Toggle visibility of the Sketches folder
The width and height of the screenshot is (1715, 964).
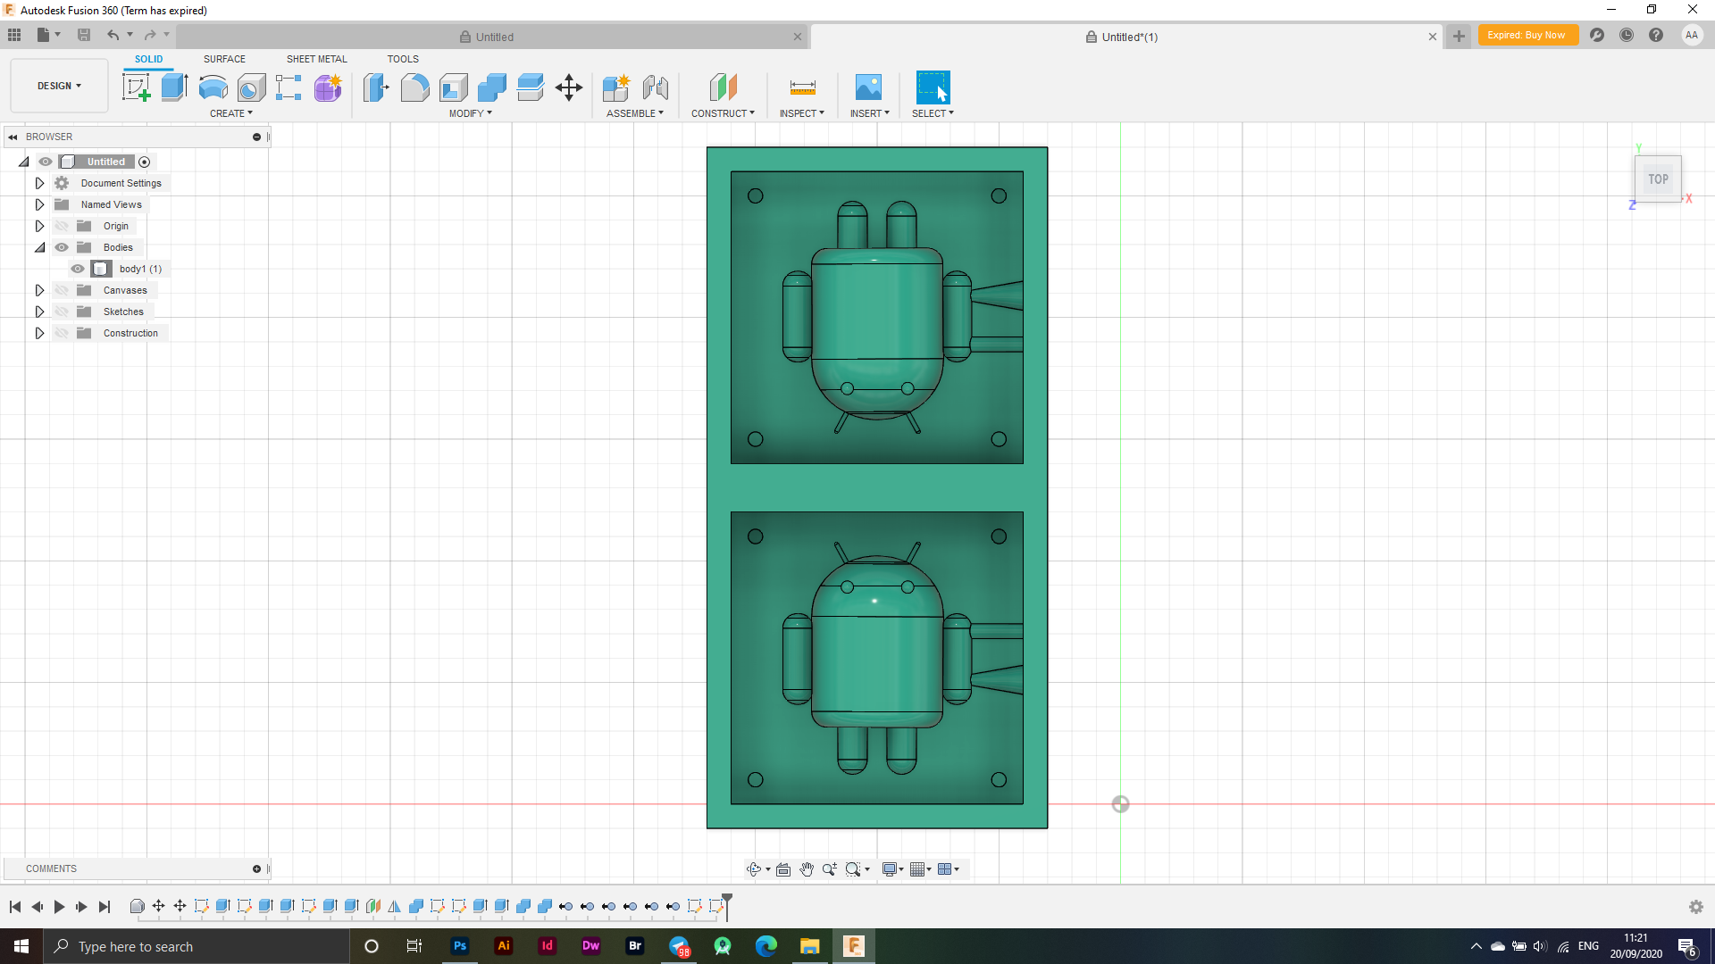tap(62, 312)
